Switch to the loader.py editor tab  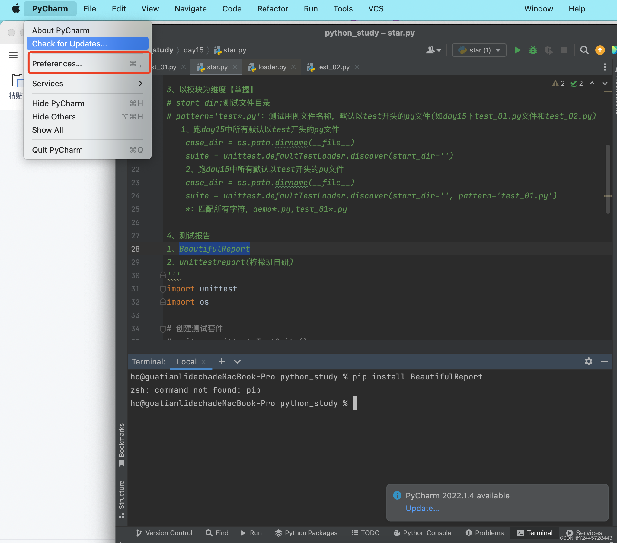272,67
